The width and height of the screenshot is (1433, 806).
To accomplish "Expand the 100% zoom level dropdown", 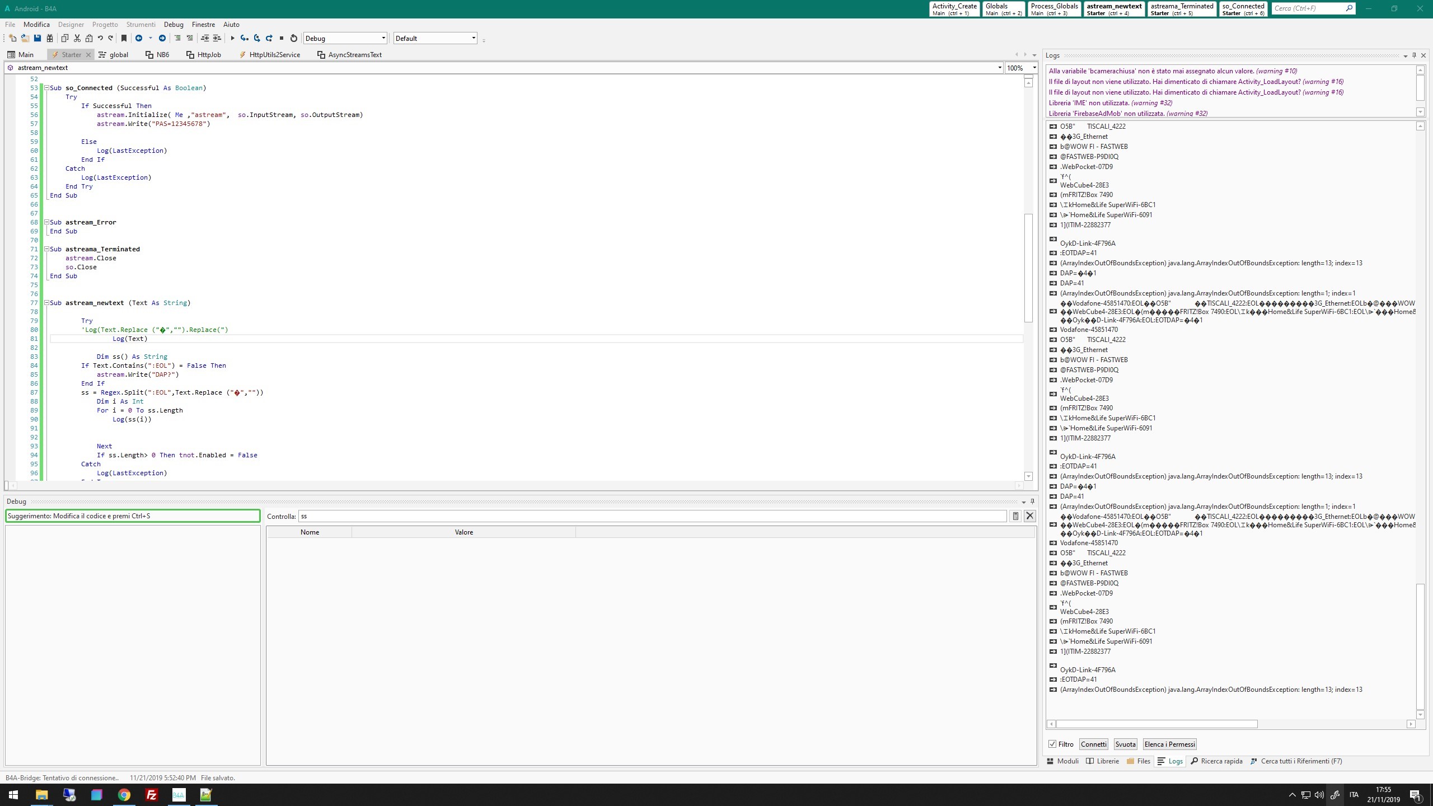I will [1034, 68].
